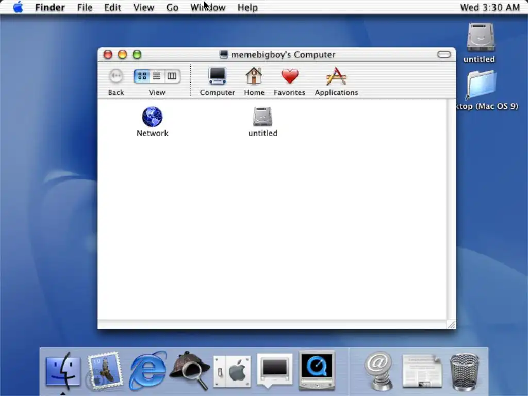Switch to icon view

(142, 76)
